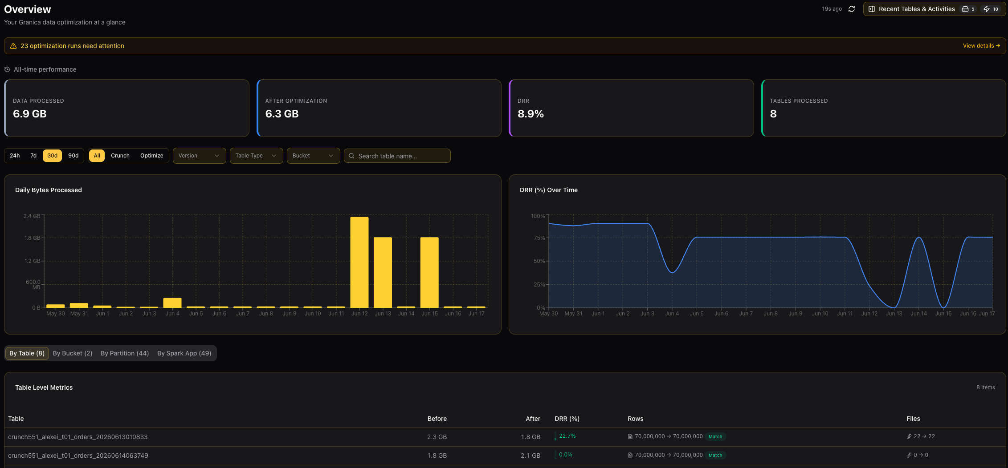
Task: Click the Data Processed 6.9 GB card
Action: 127,108
